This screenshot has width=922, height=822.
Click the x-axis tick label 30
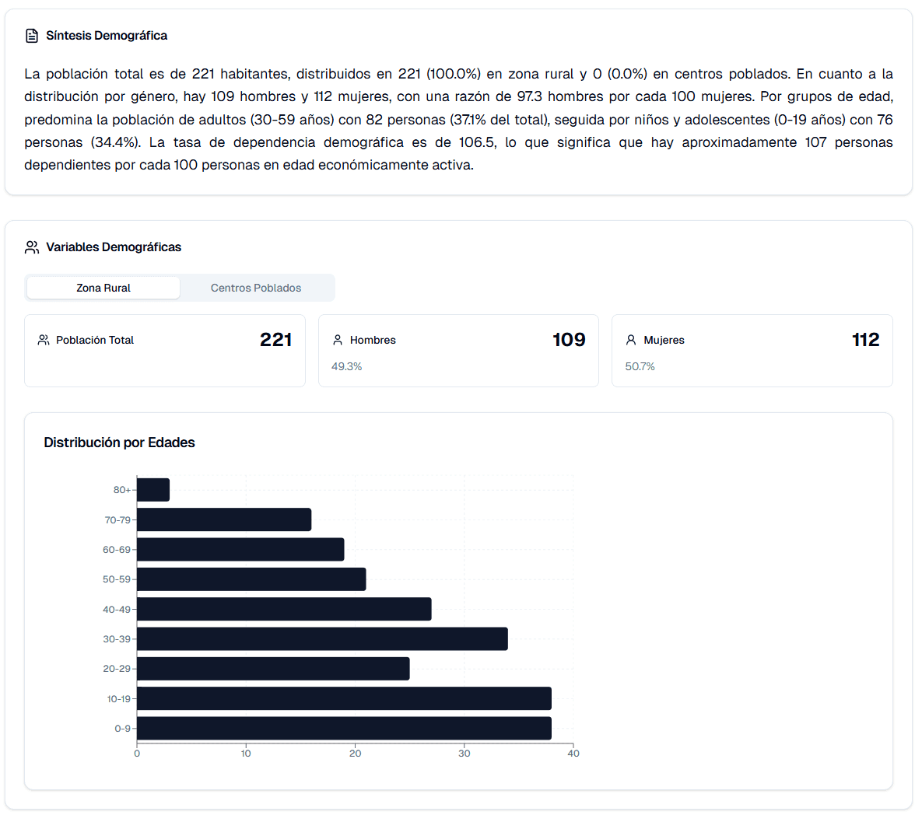(x=464, y=754)
